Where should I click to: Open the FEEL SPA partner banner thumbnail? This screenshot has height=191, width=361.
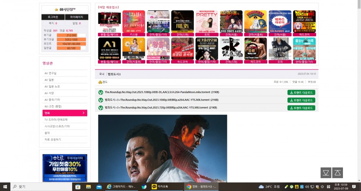point(182,22)
